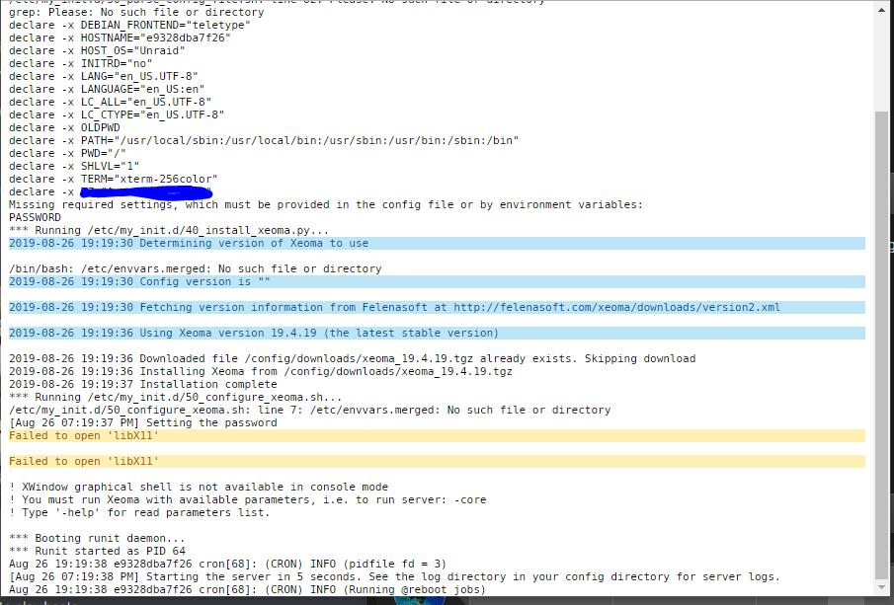Image resolution: width=894 pixels, height=605 pixels.
Task: Click the scrollbar thumb of the log window
Action: point(881,344)
